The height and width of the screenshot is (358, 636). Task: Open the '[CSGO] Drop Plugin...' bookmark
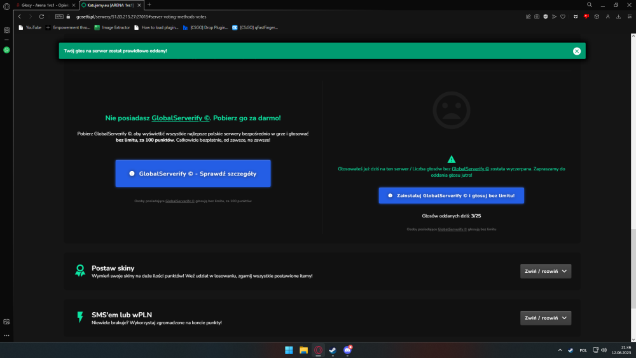coord(205,27)
